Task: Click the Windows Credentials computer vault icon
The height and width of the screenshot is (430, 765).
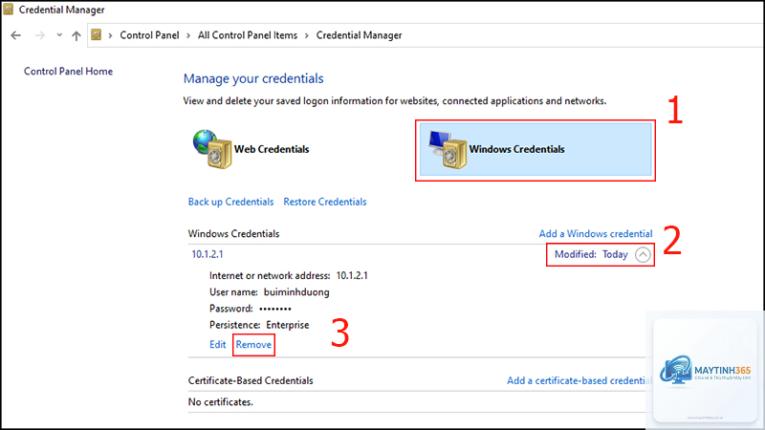Action: (448, 149)
